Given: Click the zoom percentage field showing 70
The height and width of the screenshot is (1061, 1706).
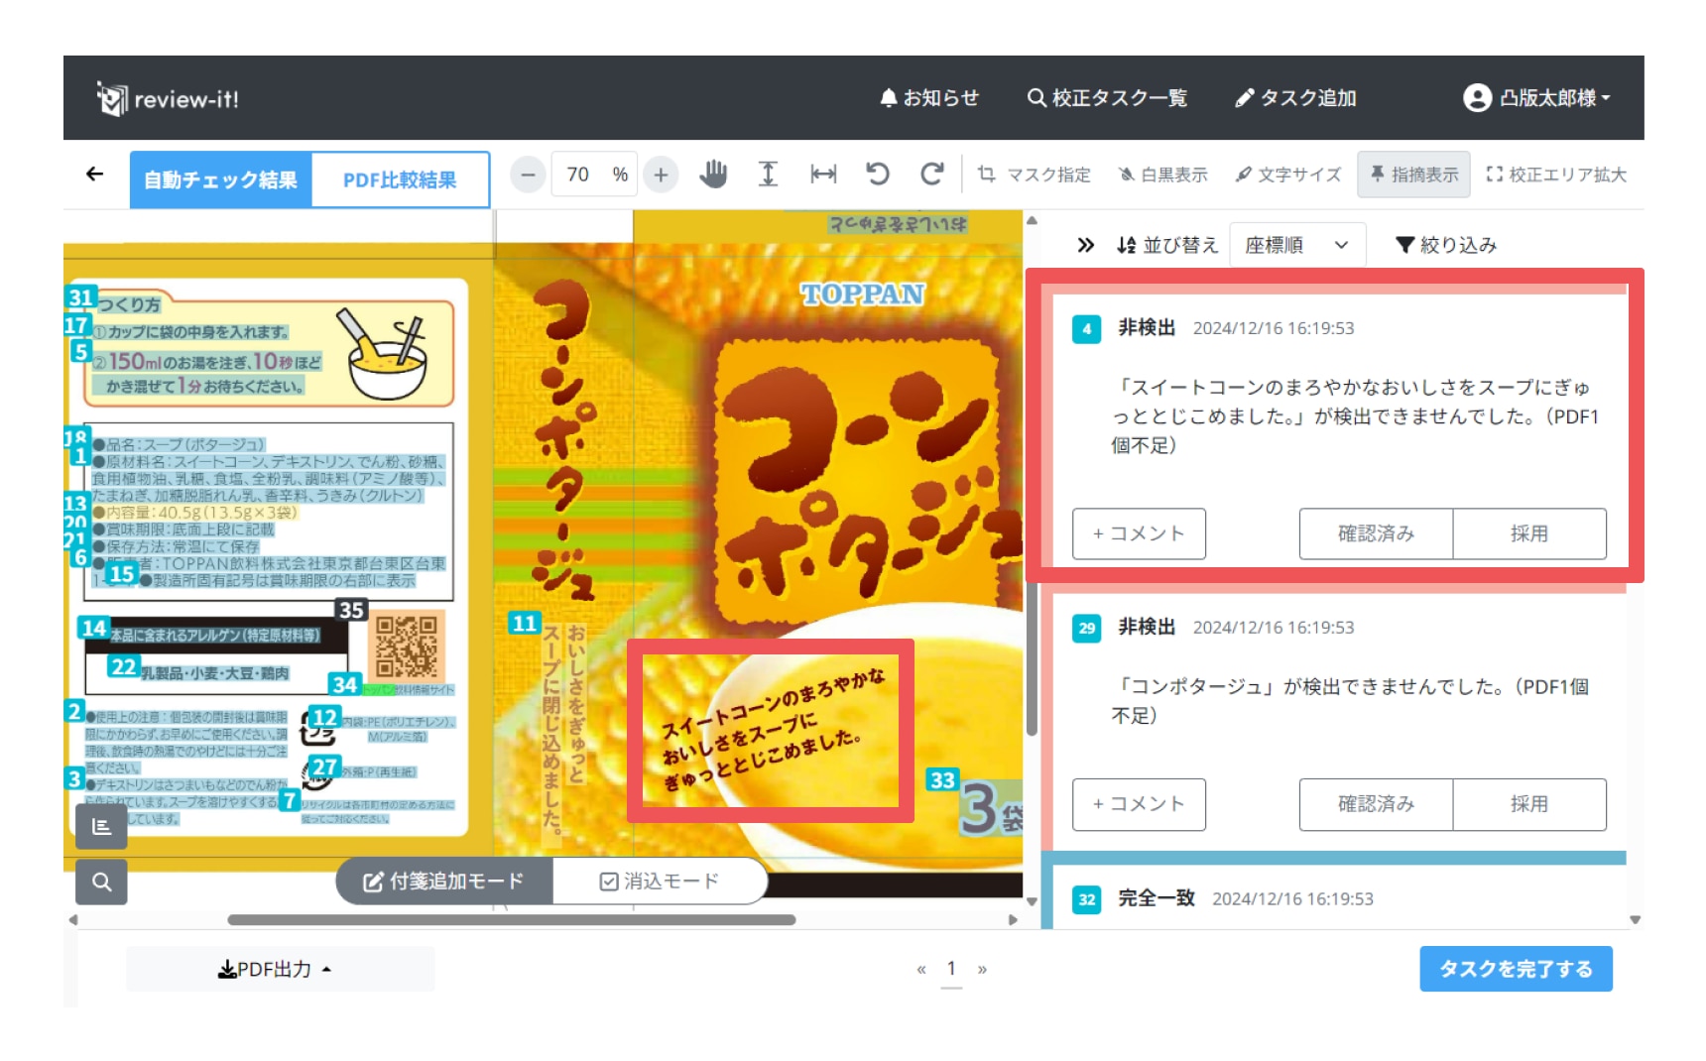Looking at the screenshot, I should point(578,175).
